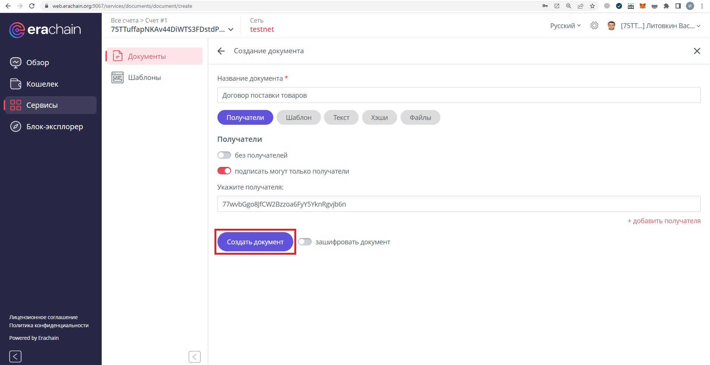
Task: Switch to the Файлы tab
Action: pyautogui.click(x=420, y=117)
